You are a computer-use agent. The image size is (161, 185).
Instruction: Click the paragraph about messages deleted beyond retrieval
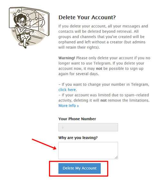103,37
